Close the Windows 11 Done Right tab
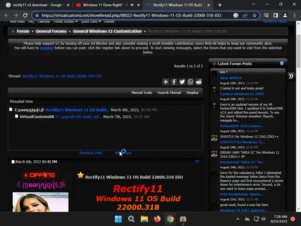The height and width of the screenshot is (226, 301). click(x=138, y=5)
